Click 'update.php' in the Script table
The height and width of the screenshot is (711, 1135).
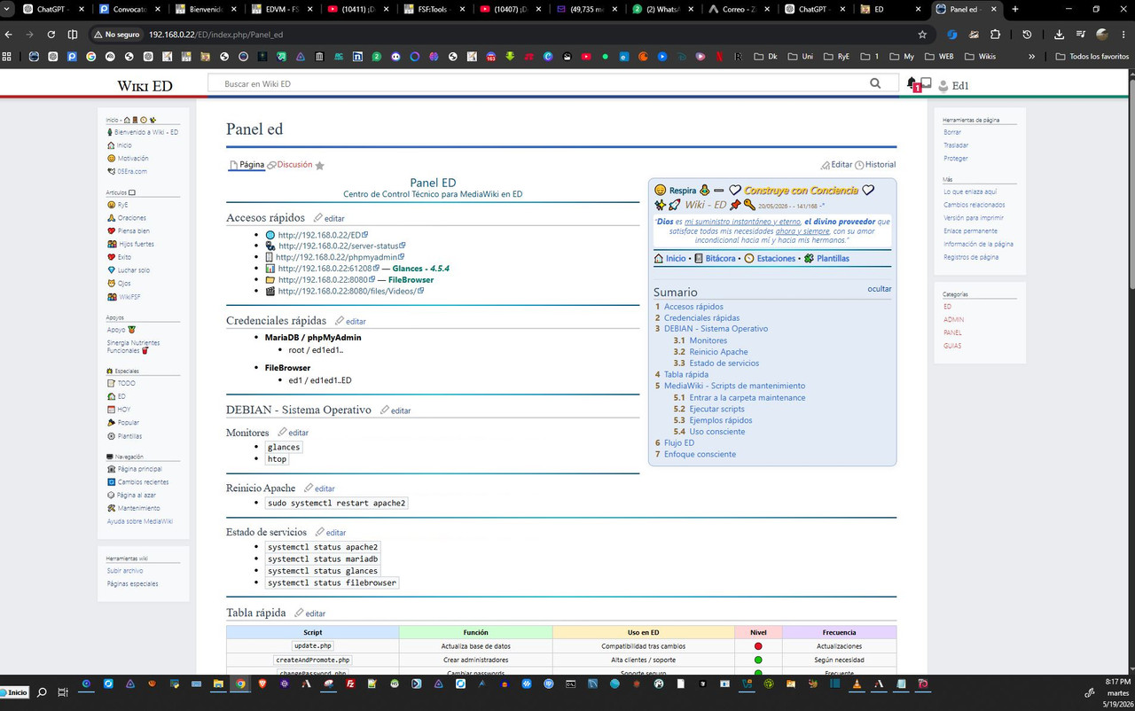[x=312, y=646]
